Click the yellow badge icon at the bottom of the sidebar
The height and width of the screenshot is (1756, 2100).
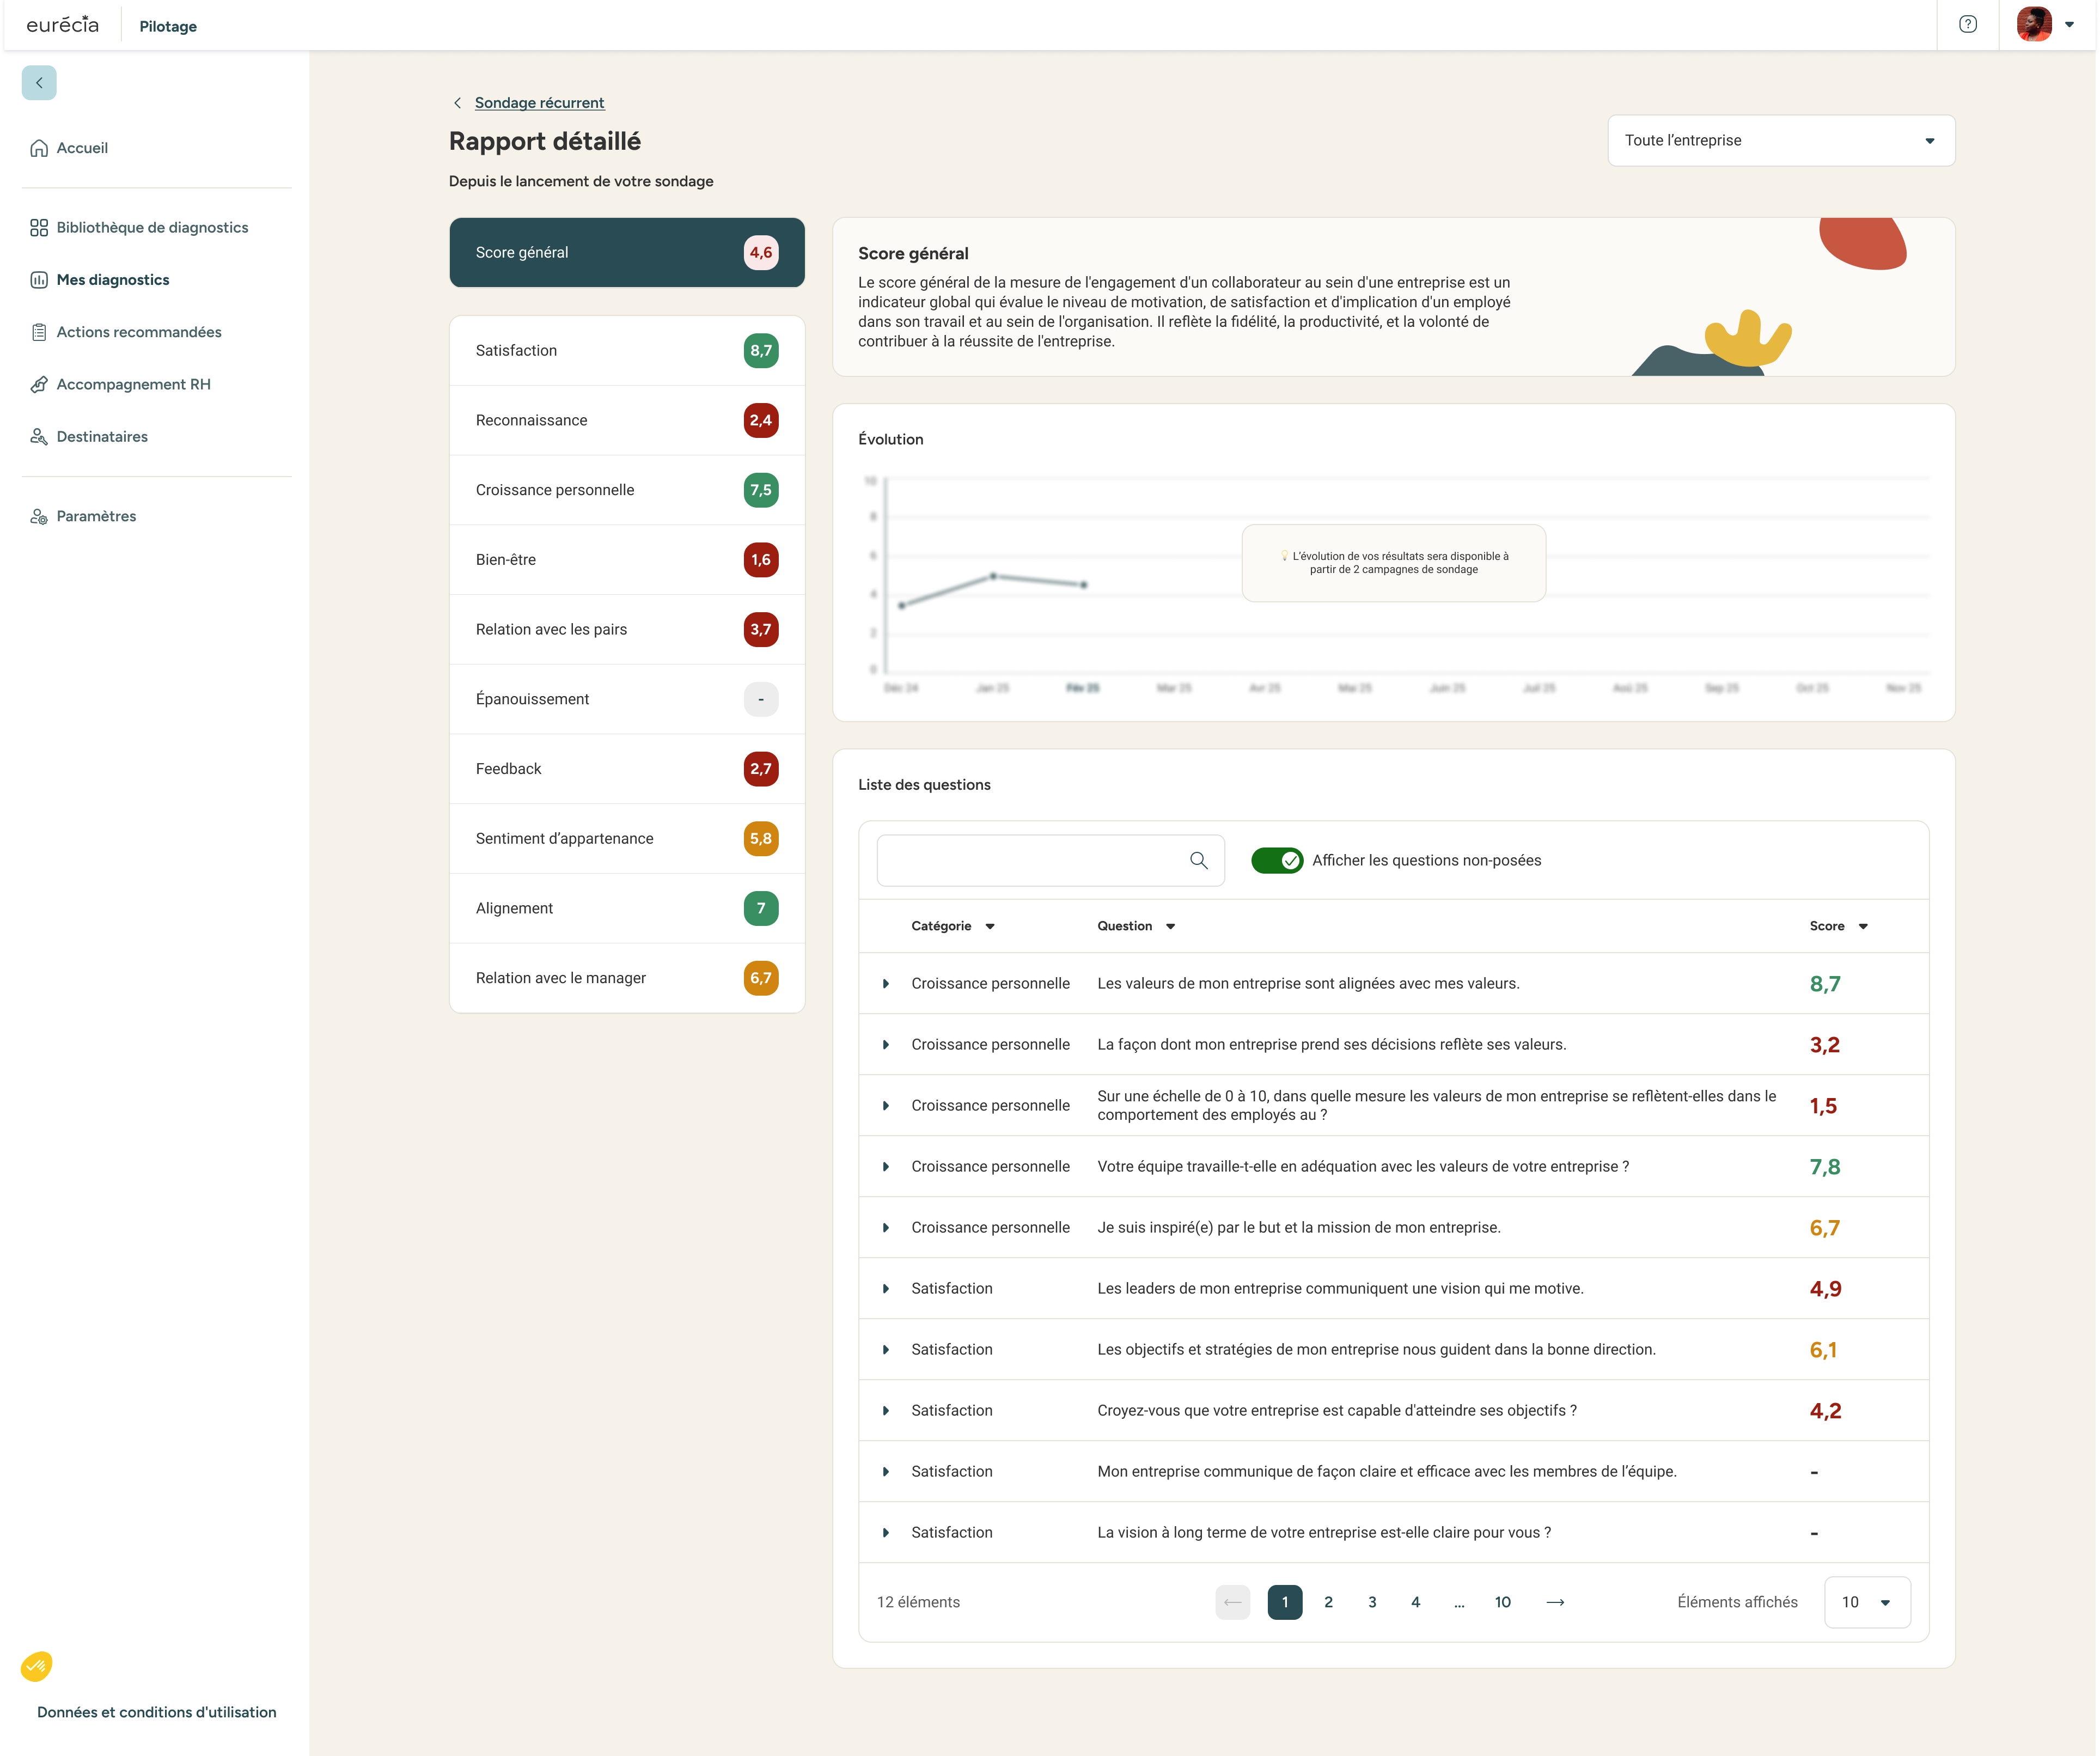click(37, 1666)
